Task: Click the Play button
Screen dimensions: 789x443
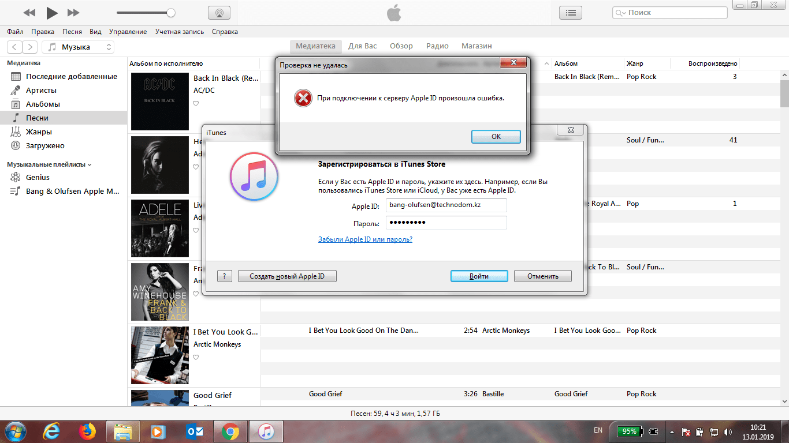Action: 52,12
